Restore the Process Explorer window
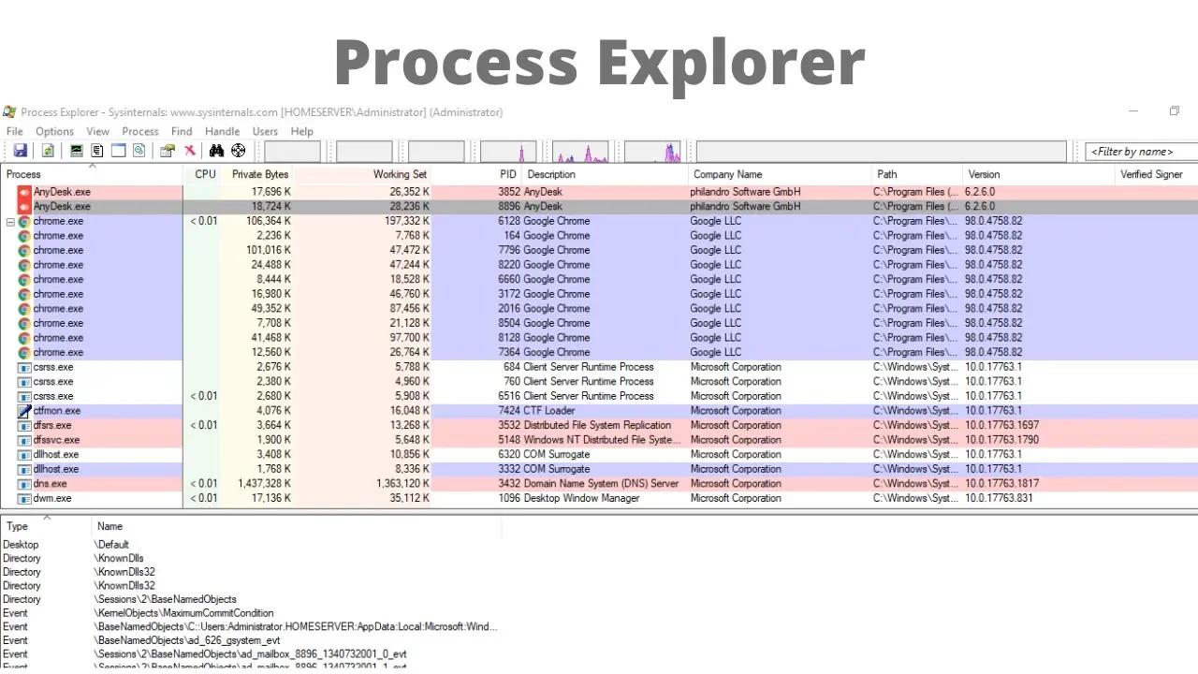Screen dimensions: 1198x674 point(1174,111)
